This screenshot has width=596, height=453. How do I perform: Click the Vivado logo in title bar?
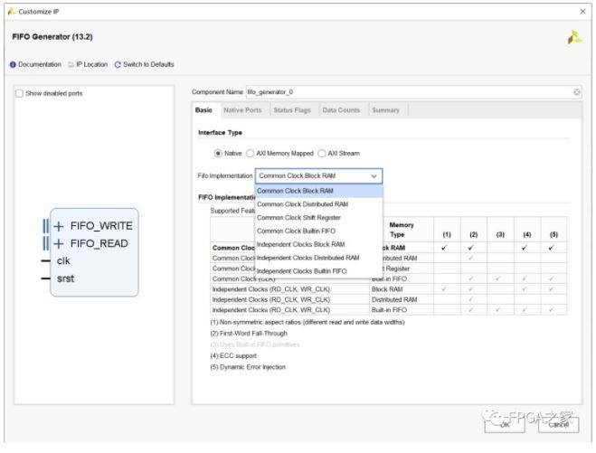[11, 12]
